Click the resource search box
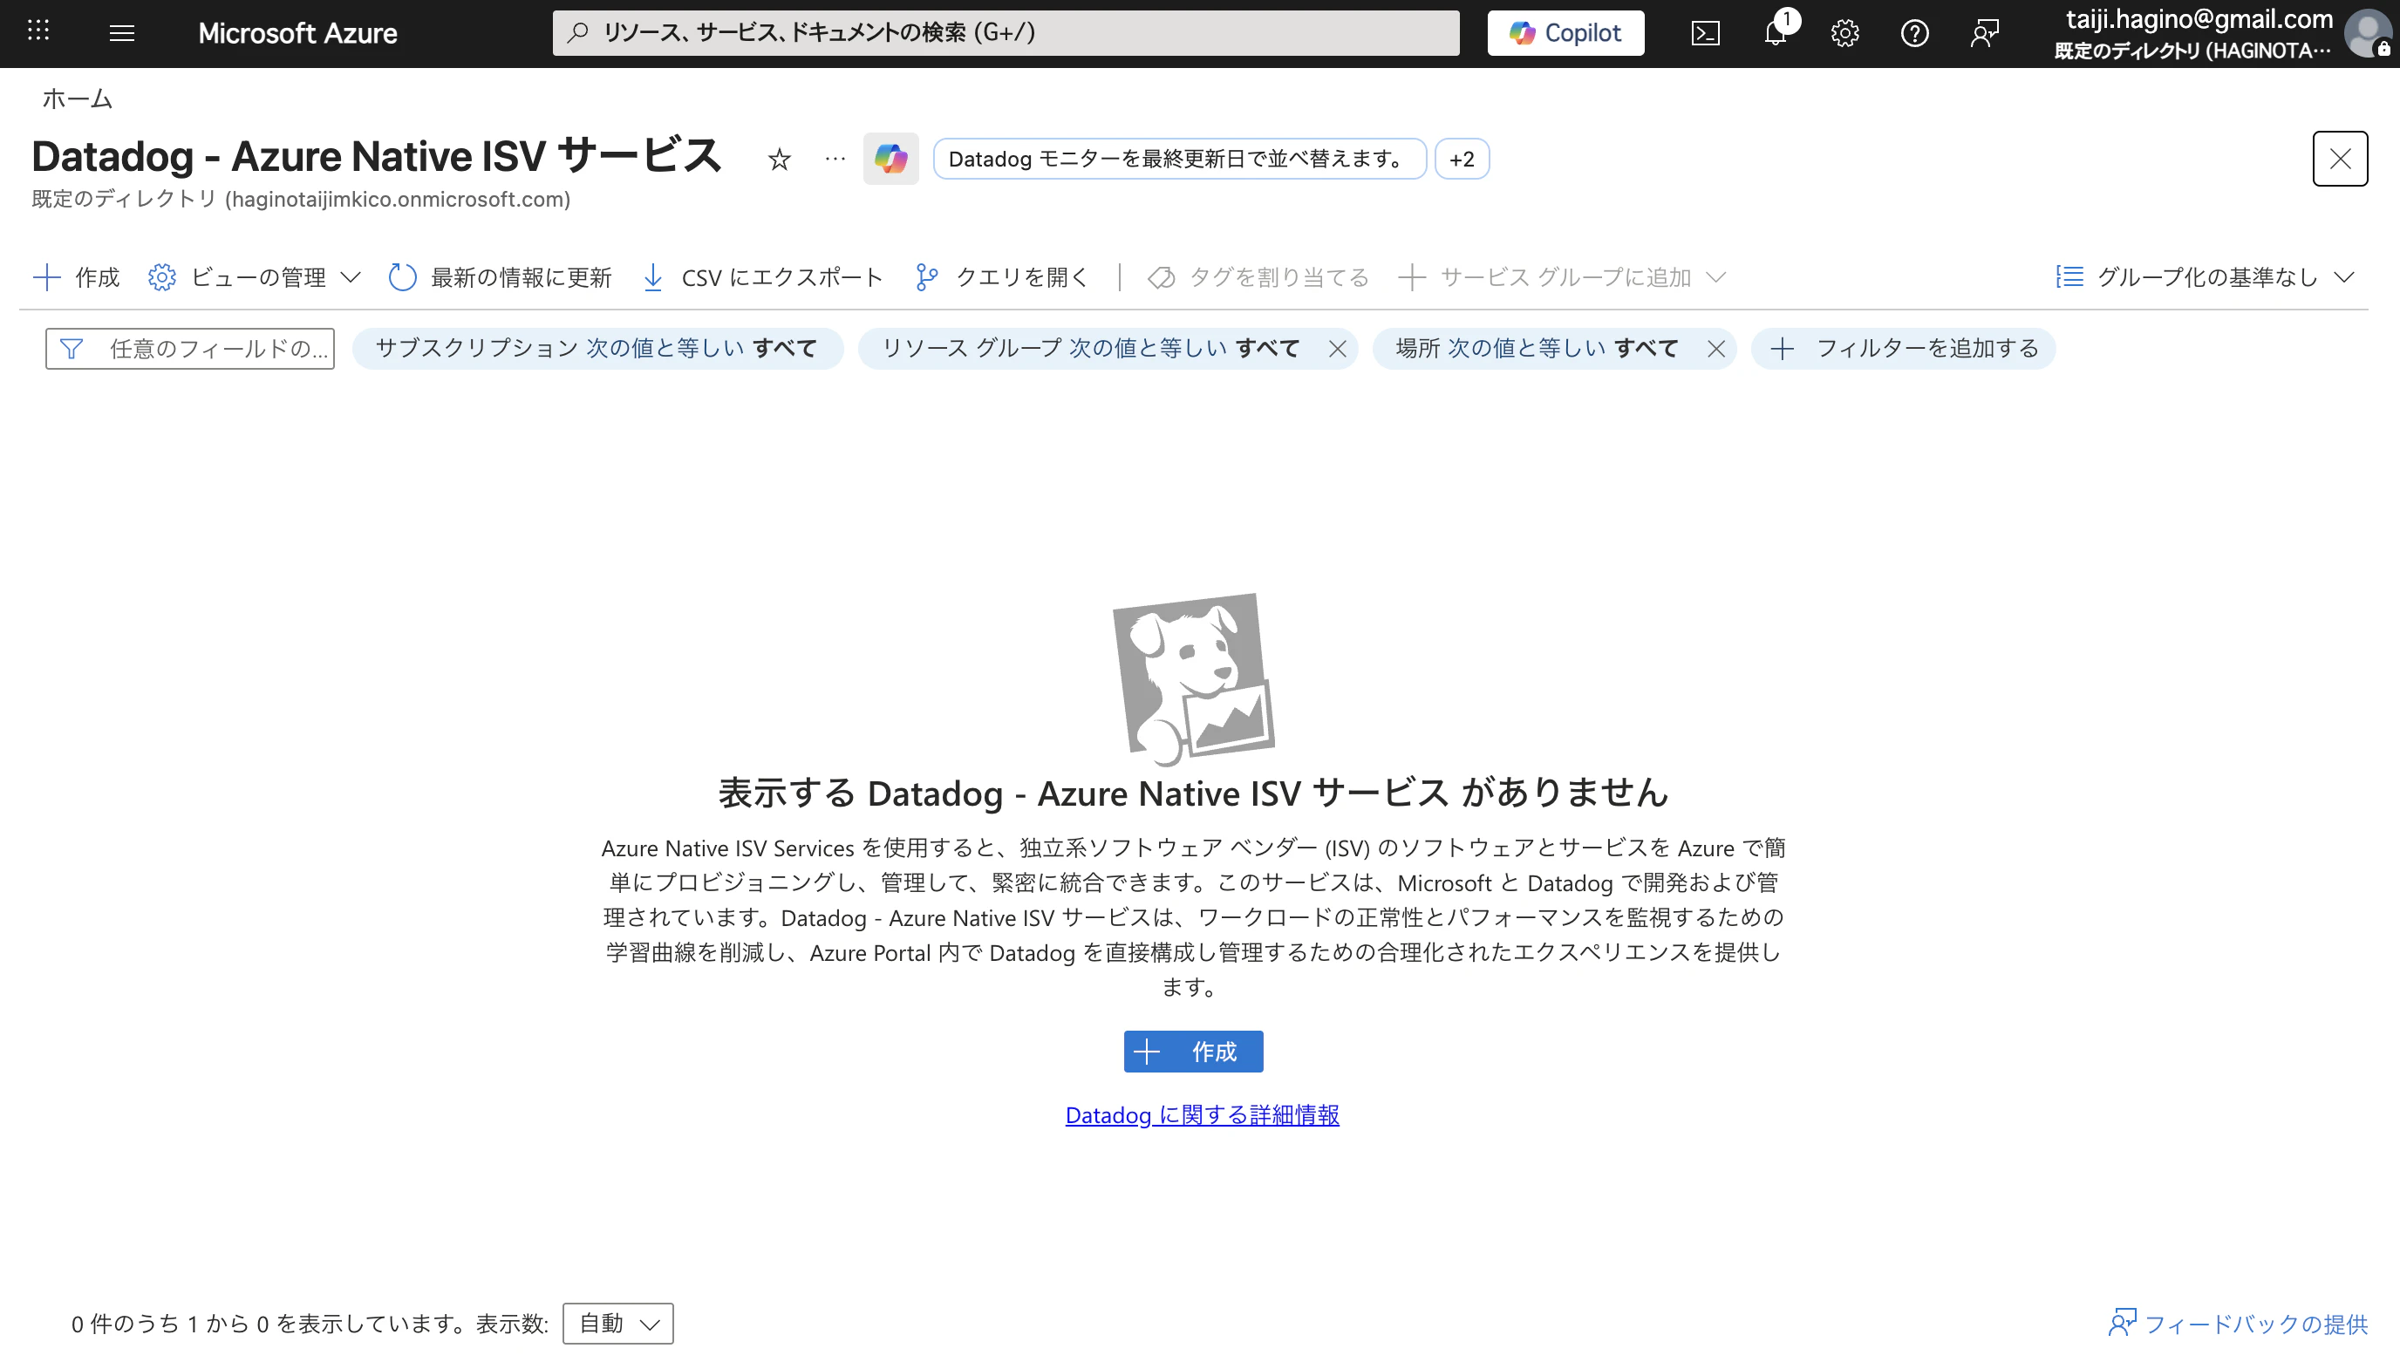 1006,33
